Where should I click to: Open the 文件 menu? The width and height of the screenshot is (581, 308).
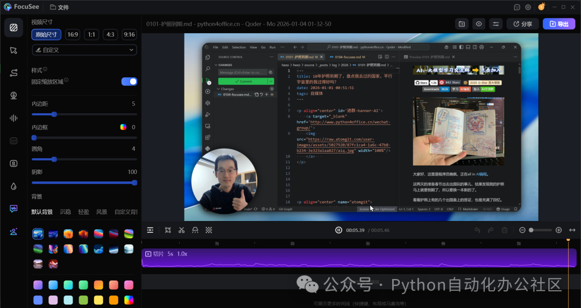59,7
